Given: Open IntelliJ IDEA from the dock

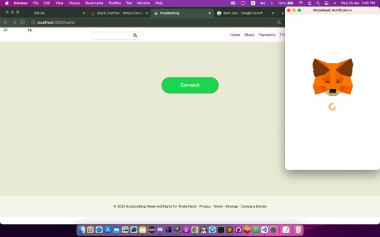Looking at the screenshot, I should pyautogui.click(x=169, y=229).
